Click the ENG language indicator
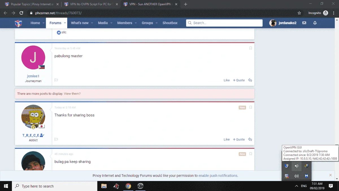The height and width of the screenshot is (191, 339). pyautogui.click(x=304, y=186)
